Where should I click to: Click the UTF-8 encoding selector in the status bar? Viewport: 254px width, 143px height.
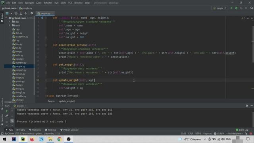198,133
